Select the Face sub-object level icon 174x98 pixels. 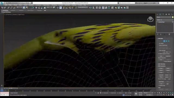164,41
